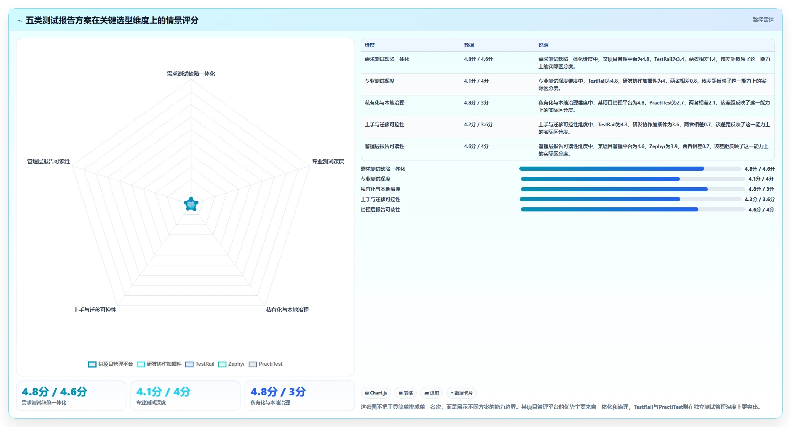Click the Chart.js tag chip

[376, 393]
